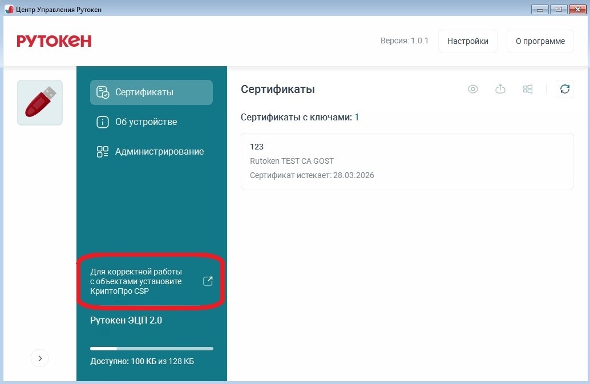Select the red Rutoken device thumbnail
Screen dimensions: 590x384
(40, 103)
